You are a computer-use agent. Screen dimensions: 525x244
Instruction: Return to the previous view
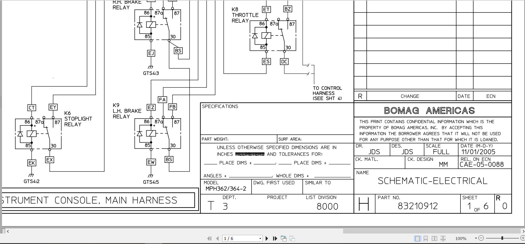tap(283, 239)
